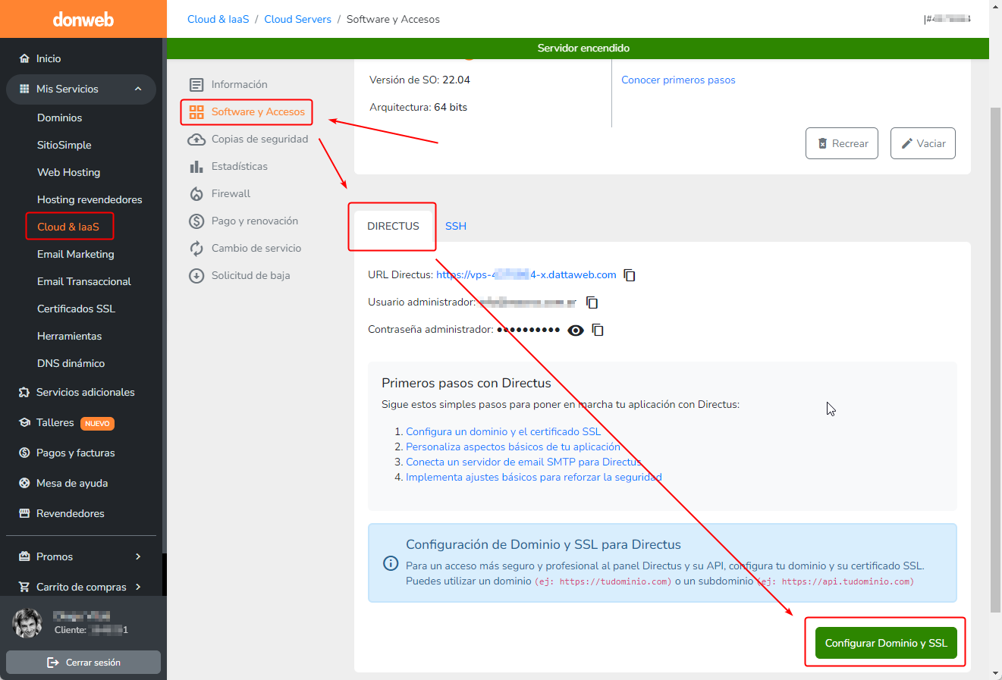Image resolution: width=1002 pixels, height=680 pixels.
Task: Open SitioSimple in the sidebar
Action: (64, 145)
